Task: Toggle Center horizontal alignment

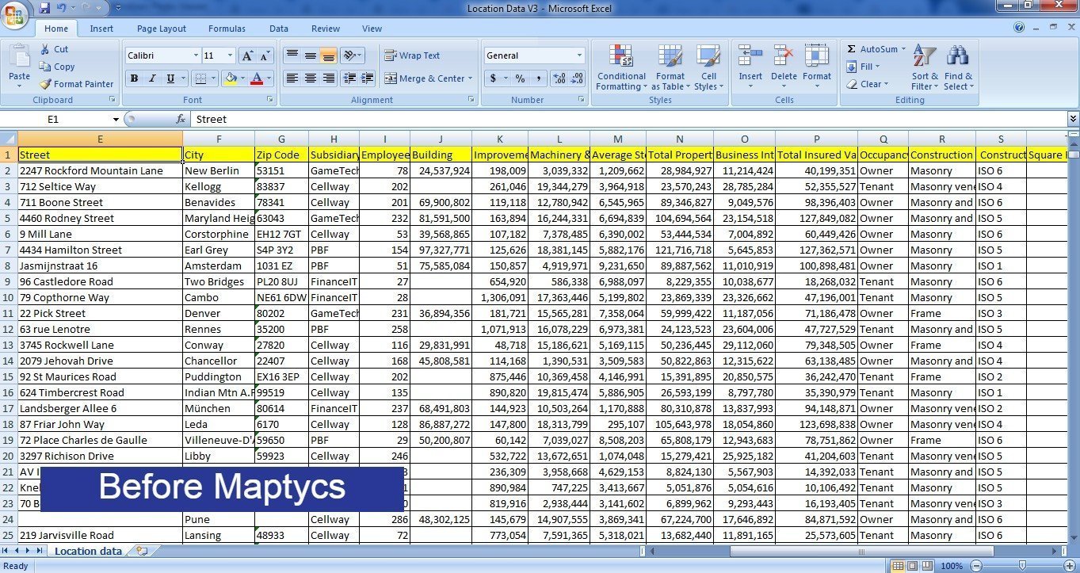Action: tap(310, 78)
